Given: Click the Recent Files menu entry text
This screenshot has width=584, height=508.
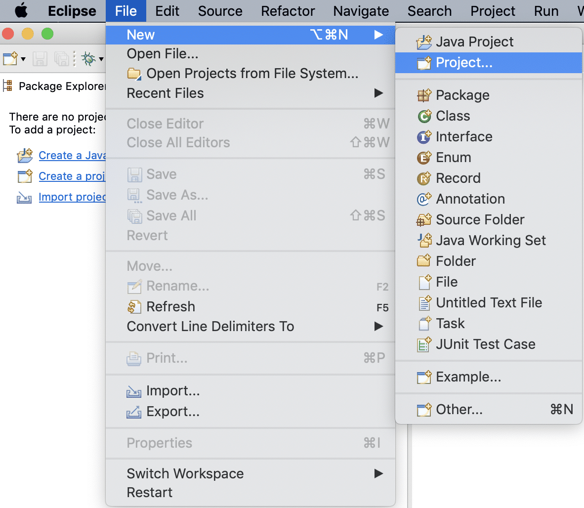Looking at the screenshot, I should pyautogui.click(x=166, y=93).
